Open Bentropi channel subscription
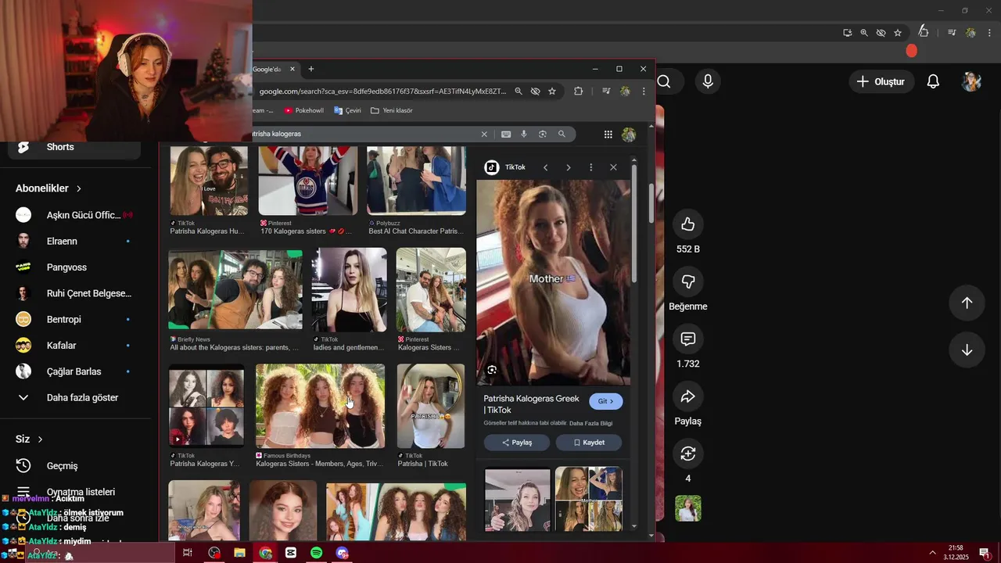 75,319
